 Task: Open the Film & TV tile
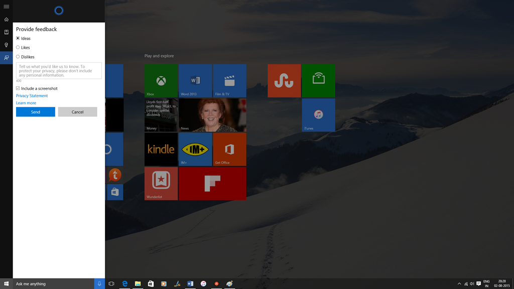click(229, 81)
